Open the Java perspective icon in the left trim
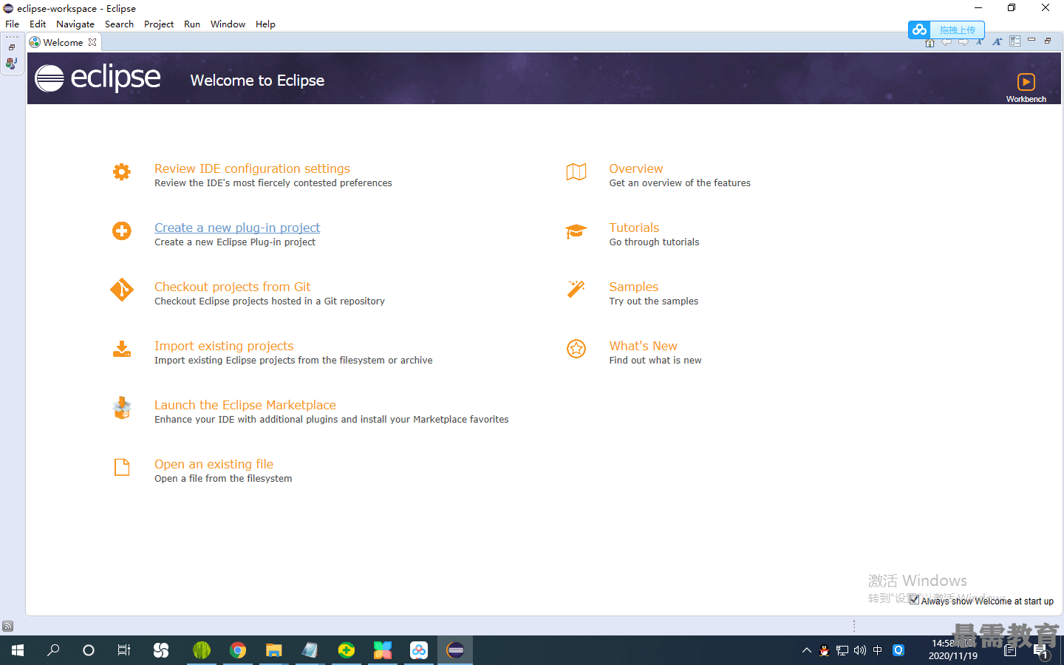 tap(11, 64)
